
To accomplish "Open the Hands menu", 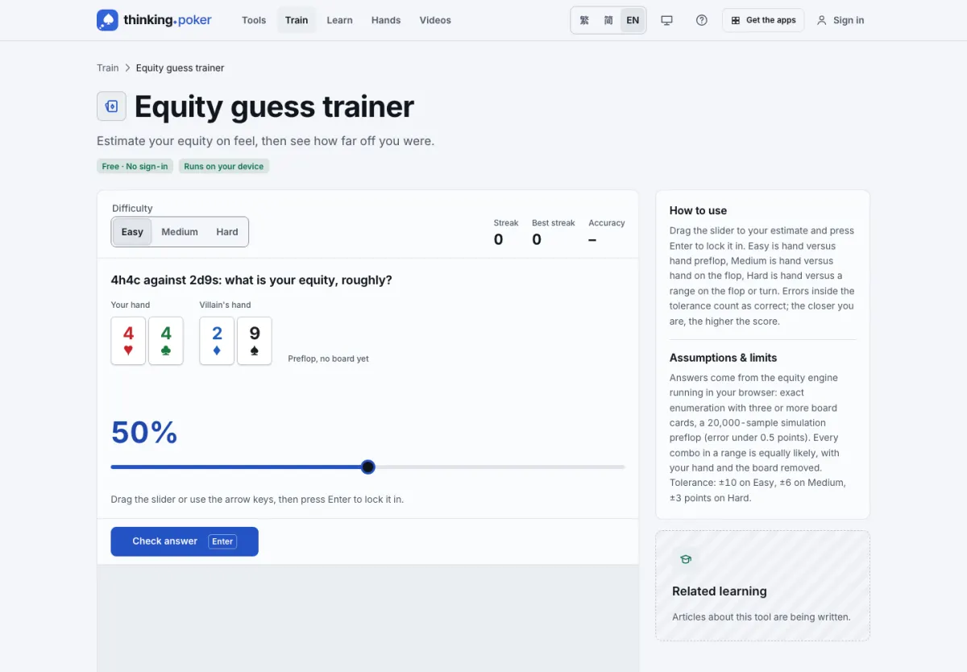I will point(386,20).
